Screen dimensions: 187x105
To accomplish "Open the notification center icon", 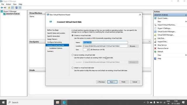I will pos(183,102).
